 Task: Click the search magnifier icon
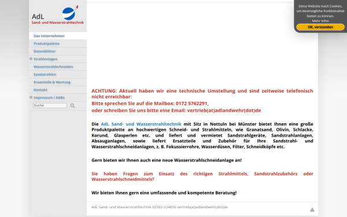coord(72,106)
